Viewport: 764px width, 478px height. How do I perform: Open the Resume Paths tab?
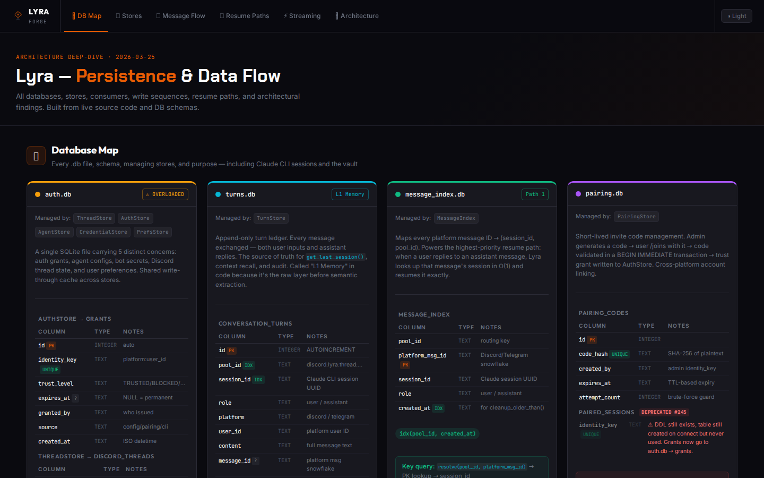coord(245,16)
